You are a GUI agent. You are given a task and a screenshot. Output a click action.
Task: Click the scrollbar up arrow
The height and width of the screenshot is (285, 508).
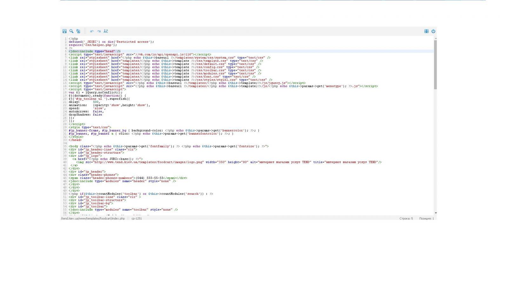(x=435, y=38)
